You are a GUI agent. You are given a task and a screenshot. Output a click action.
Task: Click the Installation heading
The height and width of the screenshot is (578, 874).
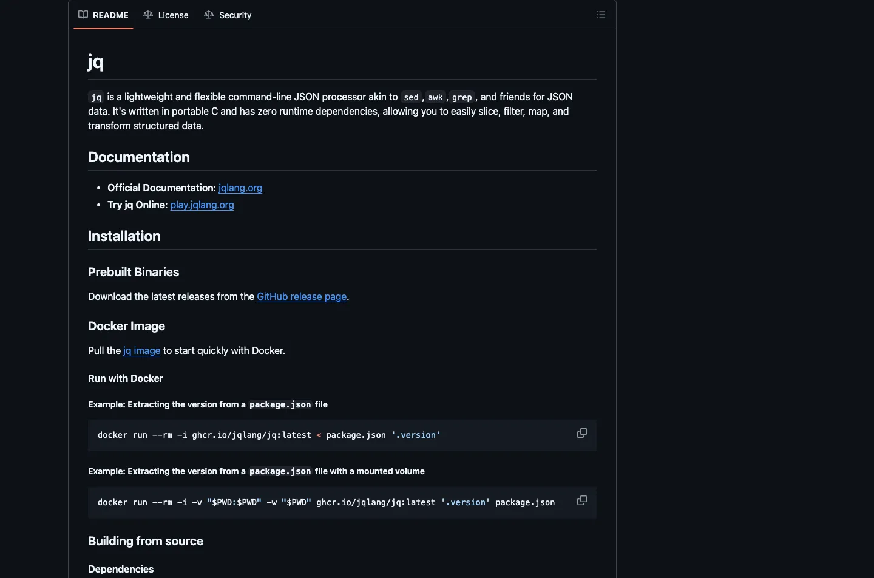point(124,236)
